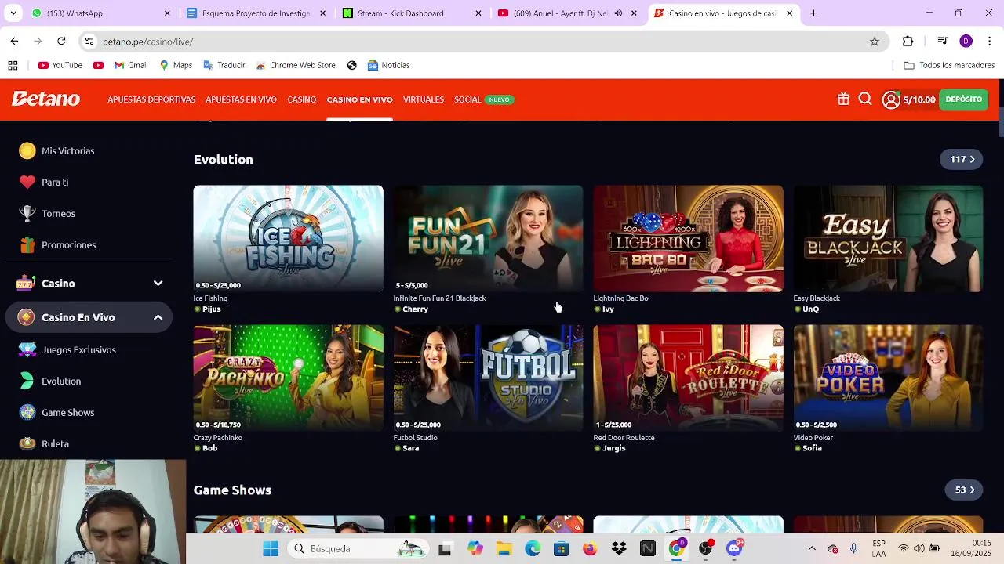Screen dimensions: 1004x564
Task: Bookmark this page with the star icon
Action: (875, 42)
